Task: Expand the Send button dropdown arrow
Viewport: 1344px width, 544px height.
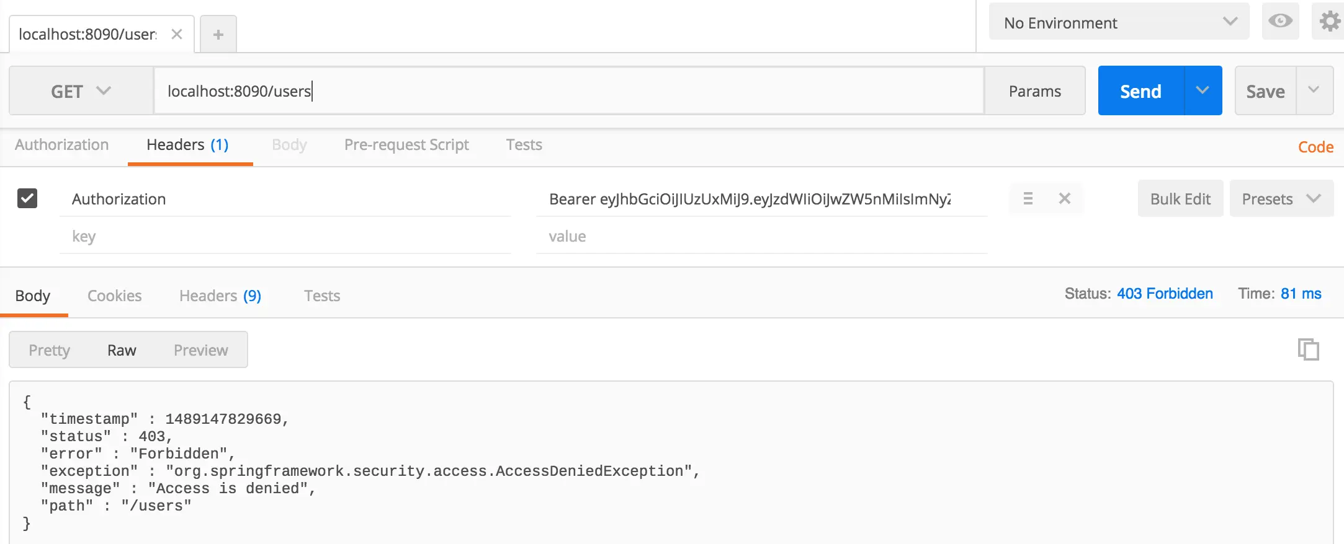Action: coord(1203,90)
